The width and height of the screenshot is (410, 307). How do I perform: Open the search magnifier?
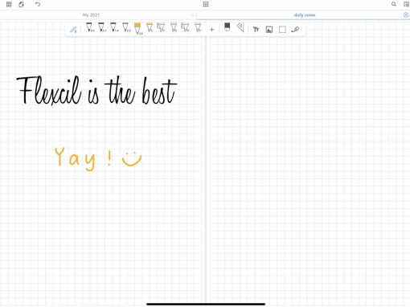pyautogui.click(x=394, y=4)
